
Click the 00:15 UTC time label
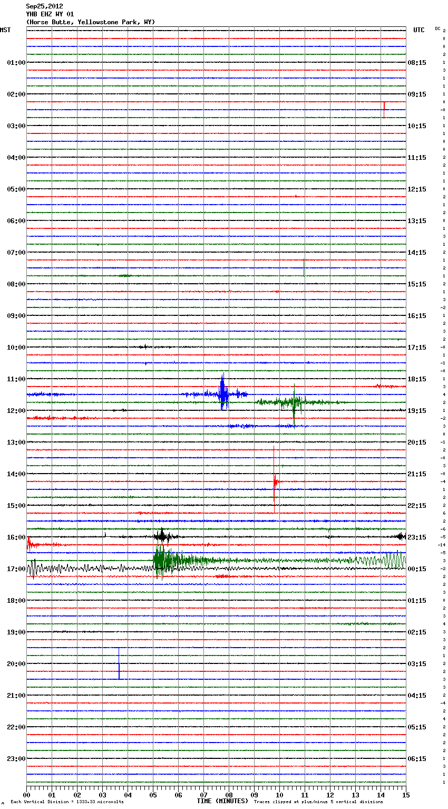(417, 569)
